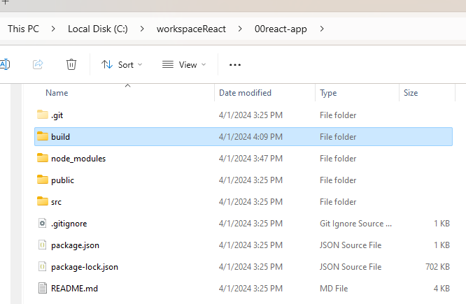Open the Sort dropdown menu
The height and width of the screenshot is (304, 466).
coord(122,64)
